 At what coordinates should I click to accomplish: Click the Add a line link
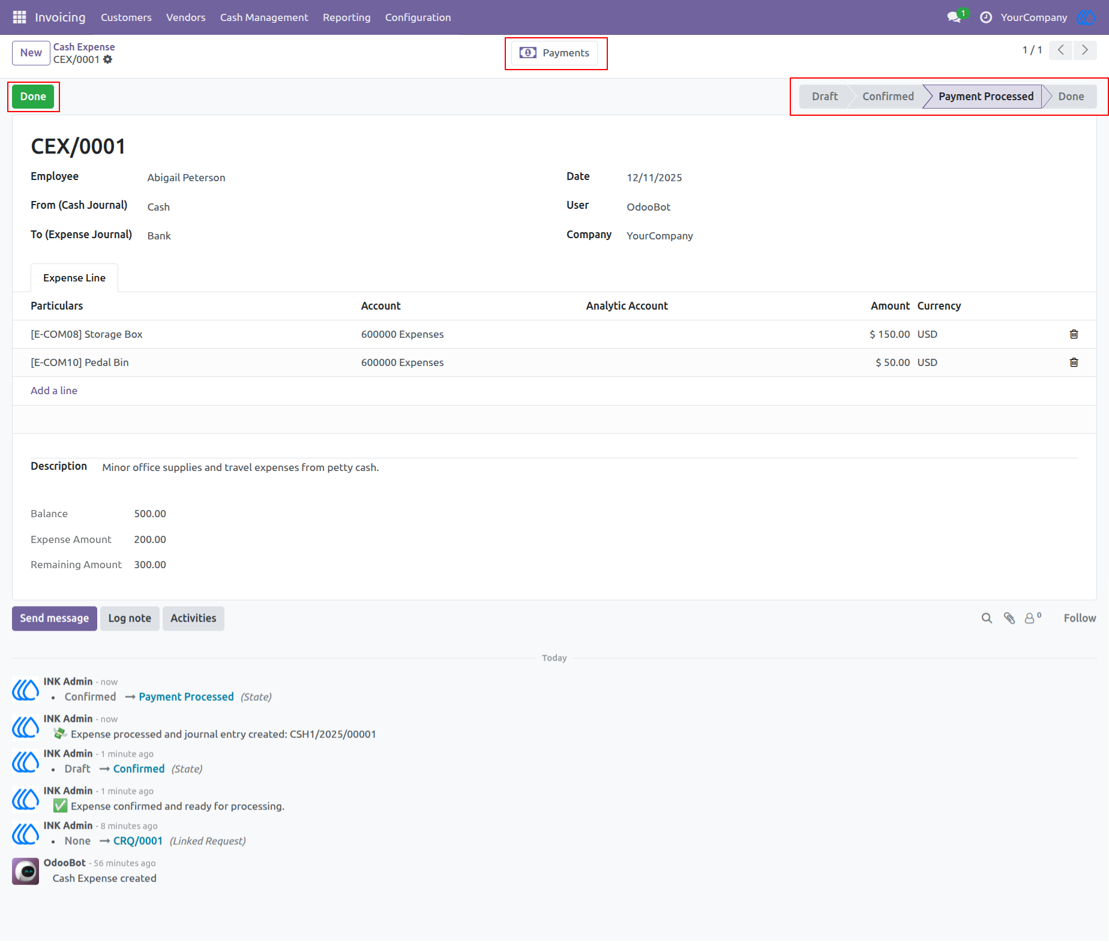pos(54,391)
